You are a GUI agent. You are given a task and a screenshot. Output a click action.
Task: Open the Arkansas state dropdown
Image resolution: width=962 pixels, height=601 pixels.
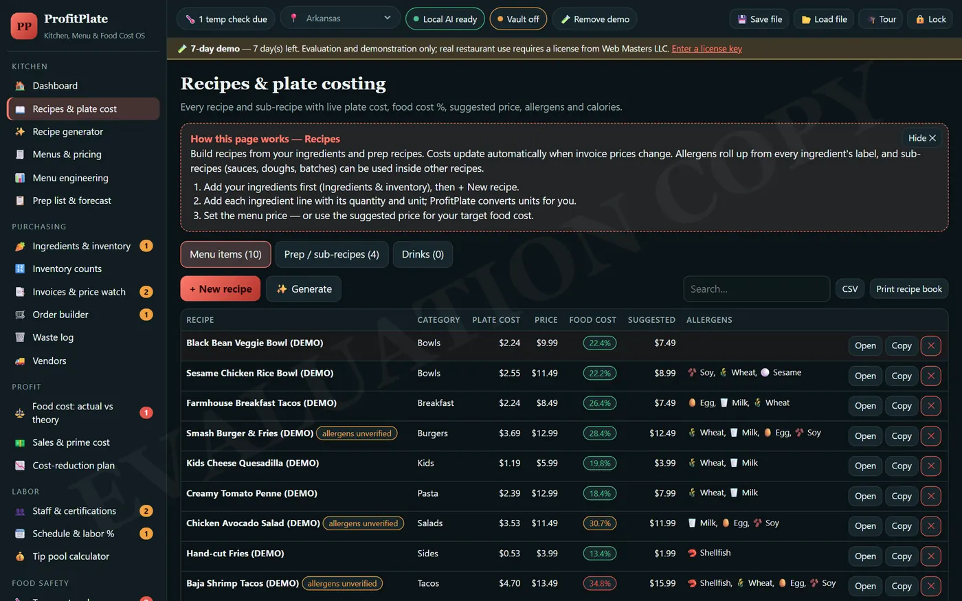[340, 19]
